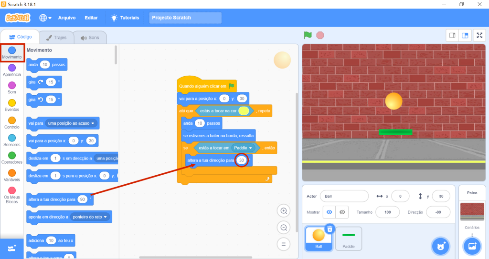Zoom out on the code workspace

tap(284, 228)
